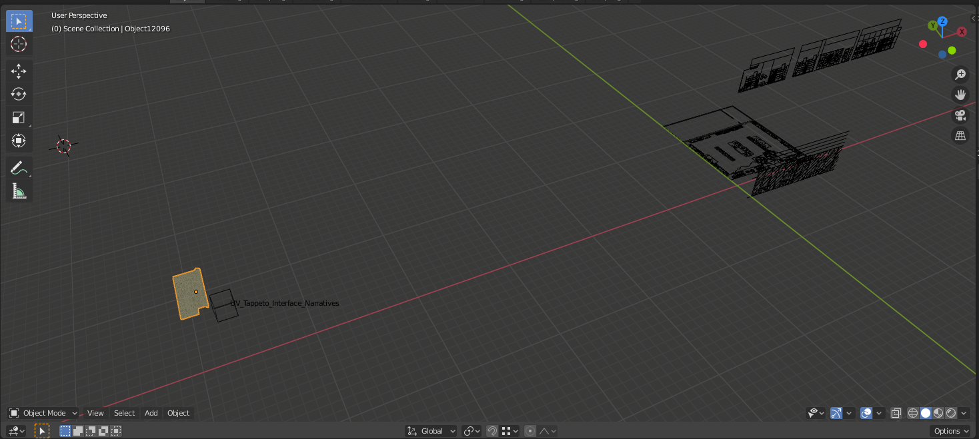Switch to wireframe viewport shading

[x=913, y=413]
